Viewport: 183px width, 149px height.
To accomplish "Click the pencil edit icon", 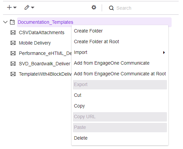I will tap(27, 8).
